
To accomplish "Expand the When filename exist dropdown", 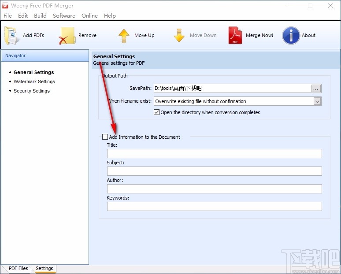I will tap(317, 101).
